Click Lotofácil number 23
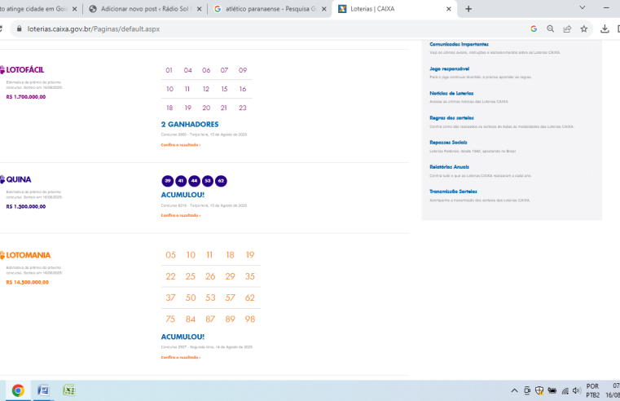This screenshot has height=401, width=620. click(x=243, y=108)
